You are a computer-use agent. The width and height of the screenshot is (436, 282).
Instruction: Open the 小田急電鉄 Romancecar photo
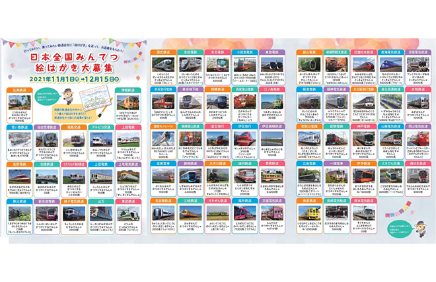[245, 65]
